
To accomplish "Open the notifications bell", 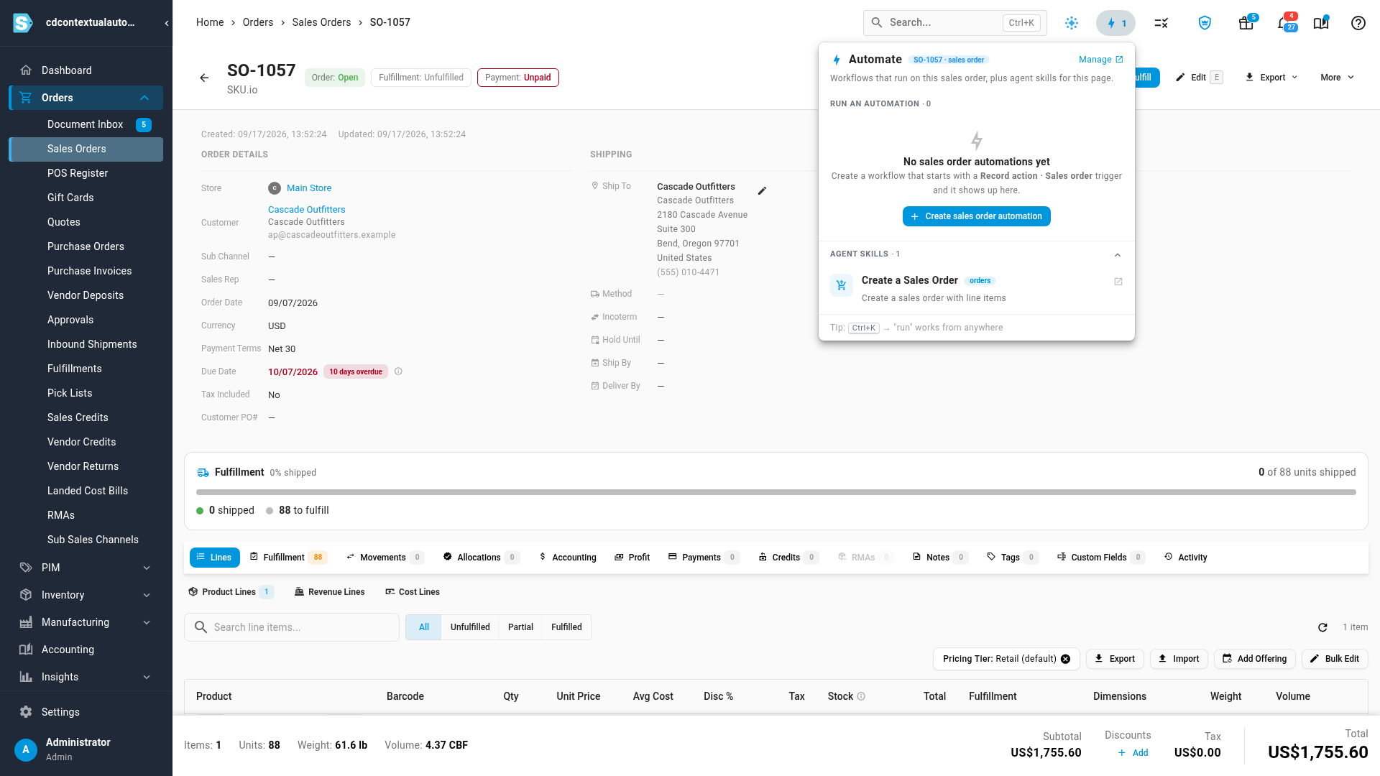I will (1284, 23).
